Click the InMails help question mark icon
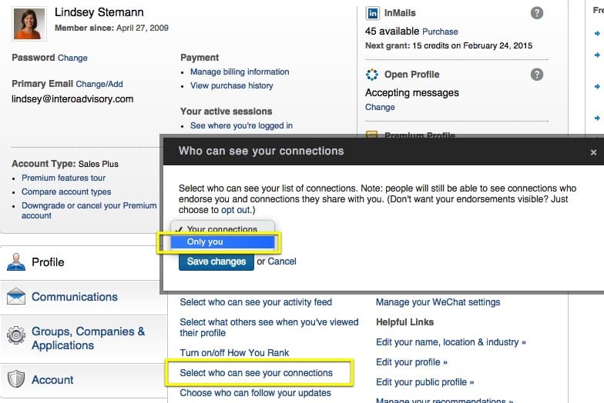Viewport: 604px width, 403px height. (536, 13)
